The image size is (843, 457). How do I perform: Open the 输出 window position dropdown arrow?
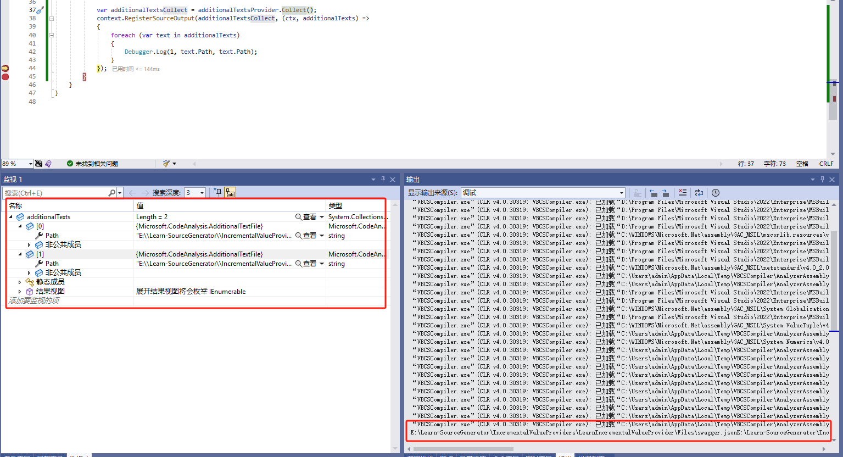point(813,180)
